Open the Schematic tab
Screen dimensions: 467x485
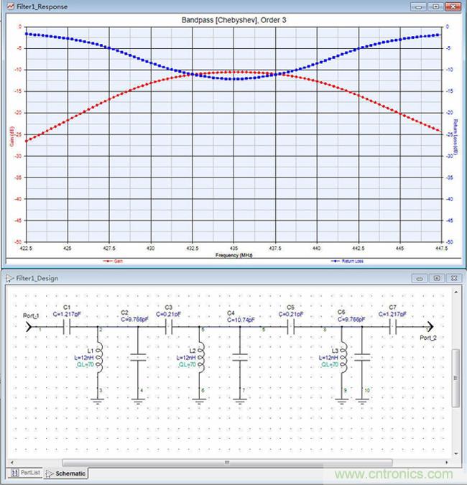pyautogui.click(x=66, y=473)
